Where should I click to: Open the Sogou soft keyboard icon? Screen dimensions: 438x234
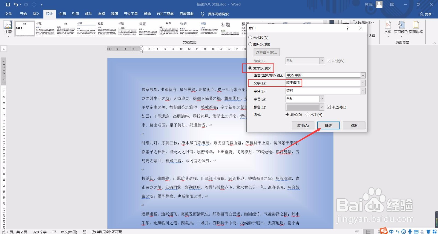coord(416,232)
